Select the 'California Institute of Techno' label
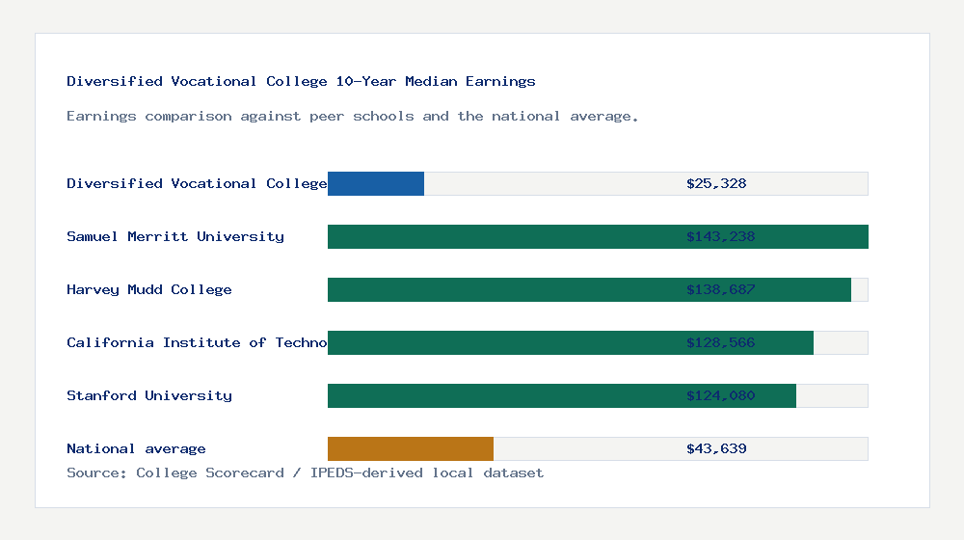The width and height of the screenshot is (964, 540). click(197, 342)
